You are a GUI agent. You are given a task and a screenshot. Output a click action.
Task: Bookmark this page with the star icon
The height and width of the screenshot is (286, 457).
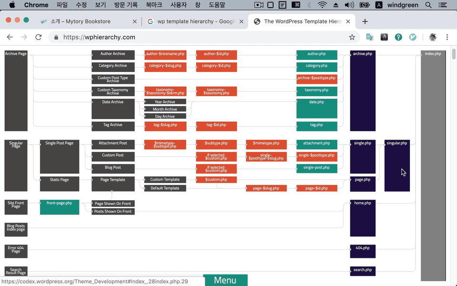tap(352, 37)
